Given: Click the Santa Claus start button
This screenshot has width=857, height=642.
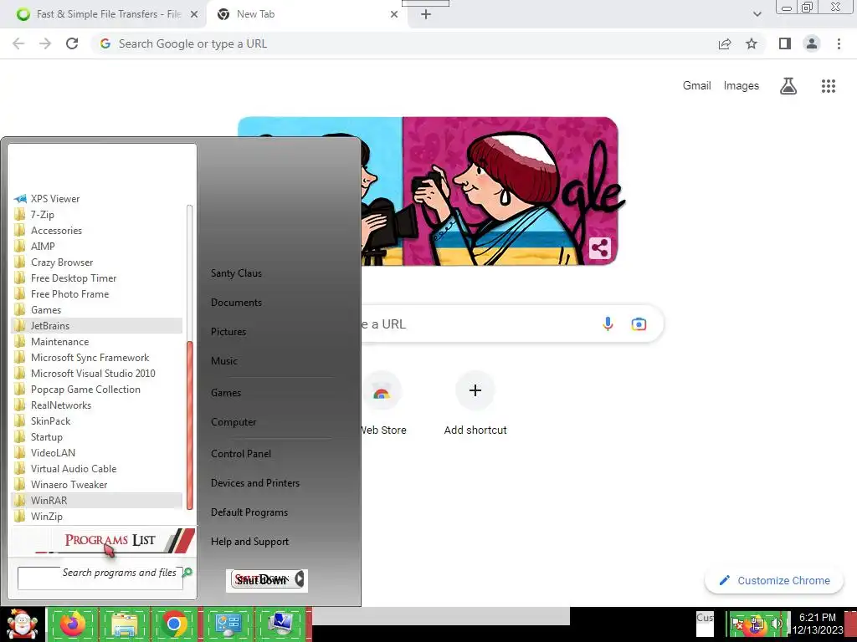Looking at the screenshot, I should [22, 624].
